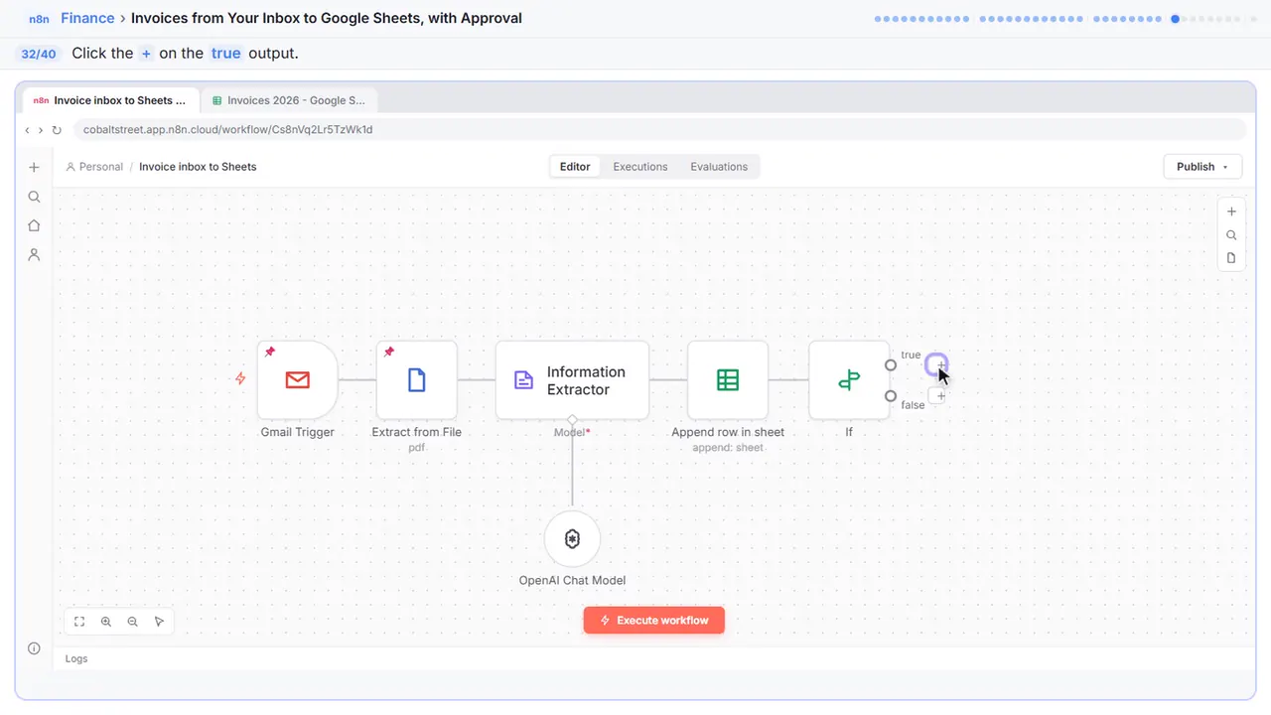Select the Invoice inbox to Sheets browser tab

[109, 100]
